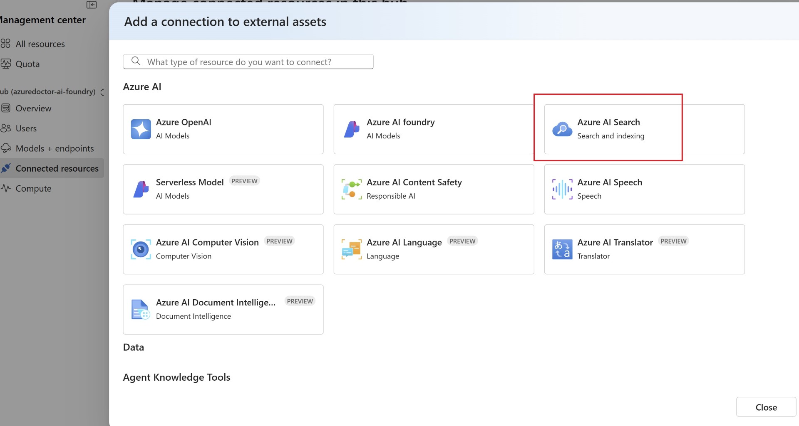The height and width of the screenshot is (426, 799).
Task: Open the Compute sidebar item
Action: (x=33, y=189)
